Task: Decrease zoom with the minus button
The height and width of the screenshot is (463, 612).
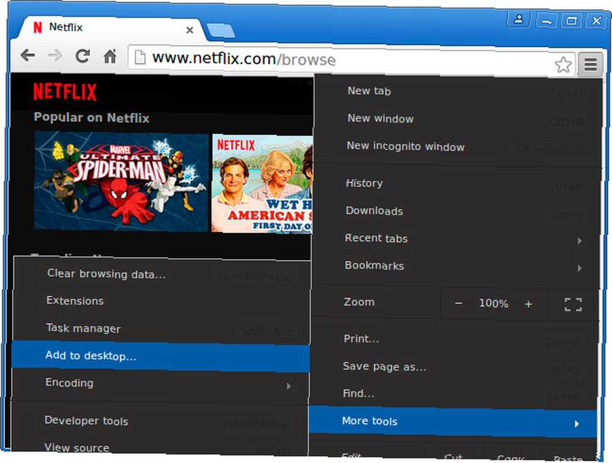Action: (x=458, y=303)
